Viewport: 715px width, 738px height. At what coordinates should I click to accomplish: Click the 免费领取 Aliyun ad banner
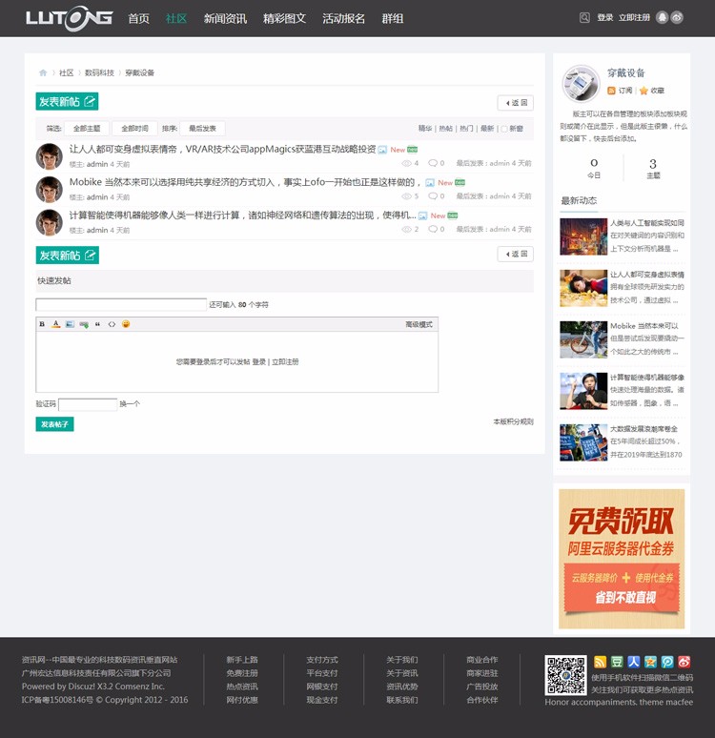point(622,559)
